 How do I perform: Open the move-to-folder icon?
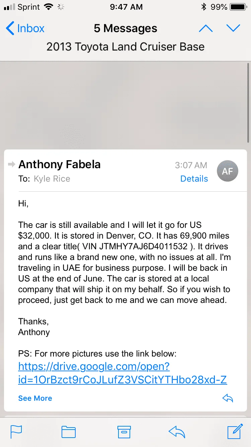click(x=69, y=432)
